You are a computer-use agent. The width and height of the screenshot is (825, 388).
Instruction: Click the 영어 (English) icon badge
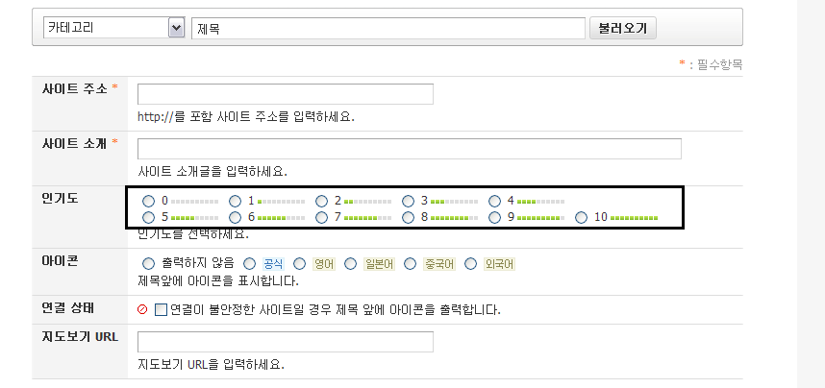point(324,263)
